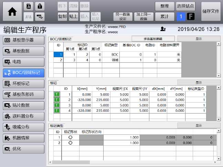Click the 剪下 cut button
Viewport: 223px width, 167px height.
pyautogui.click(x=62, y=6)
